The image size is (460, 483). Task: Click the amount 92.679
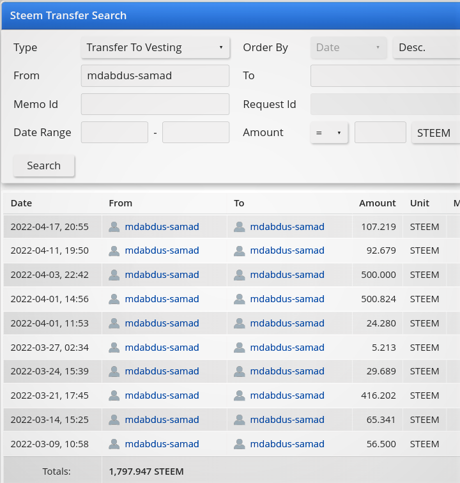[x=381, y=250]
